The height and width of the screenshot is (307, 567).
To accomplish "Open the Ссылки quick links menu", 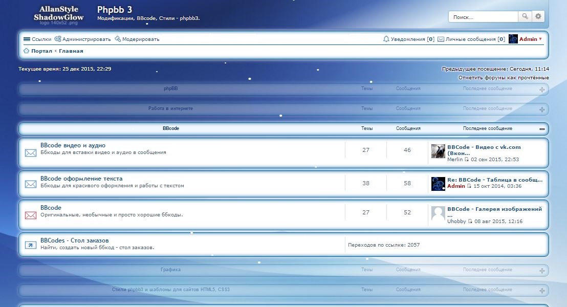I will (37, 39).
